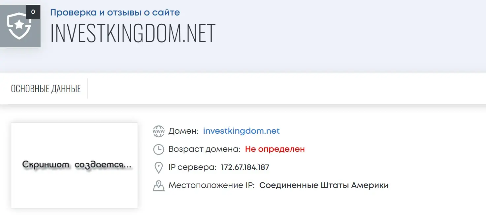Image resolution: width=486 pixels, height=215 pixels.
Task: Click the INVESTKINGDOM.NET page title
Action: click(x=133, y=33)
